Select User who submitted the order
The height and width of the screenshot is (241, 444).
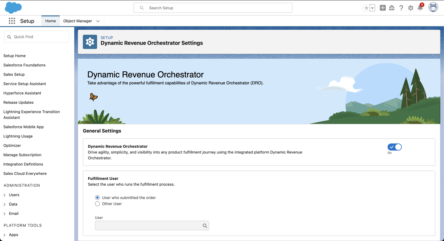(x=97, y=197)
